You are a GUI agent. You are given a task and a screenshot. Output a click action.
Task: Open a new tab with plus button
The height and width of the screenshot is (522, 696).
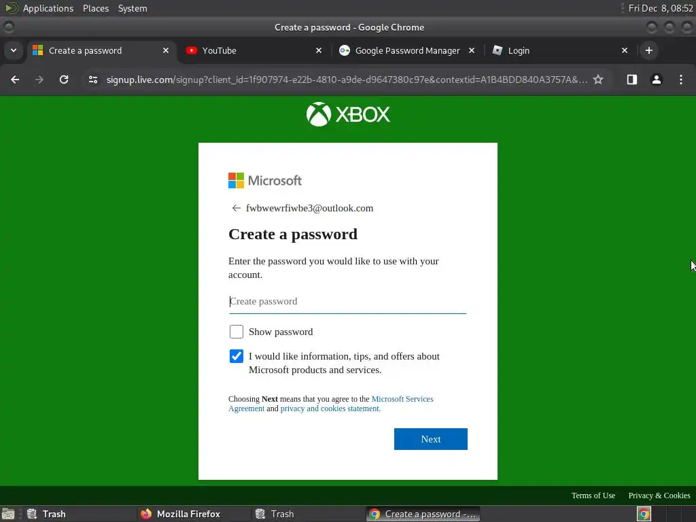pos(649,50)
